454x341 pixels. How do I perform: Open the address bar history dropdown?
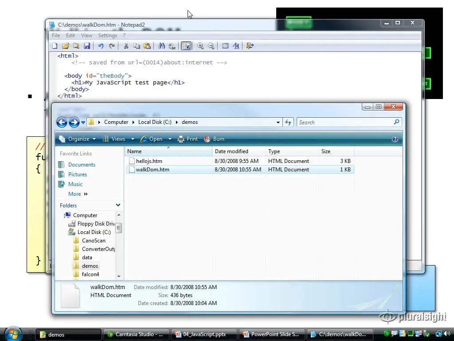pyautogui.click(x=278, y=123)
